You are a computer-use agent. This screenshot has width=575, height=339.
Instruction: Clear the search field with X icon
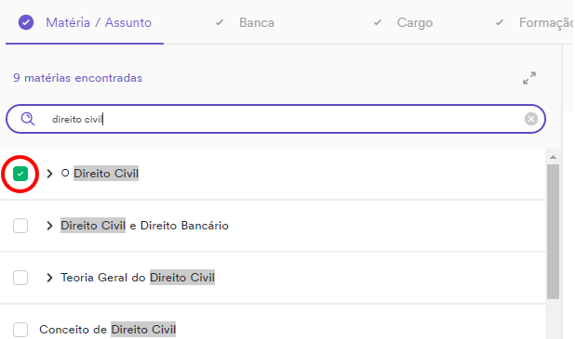[530, 119]
